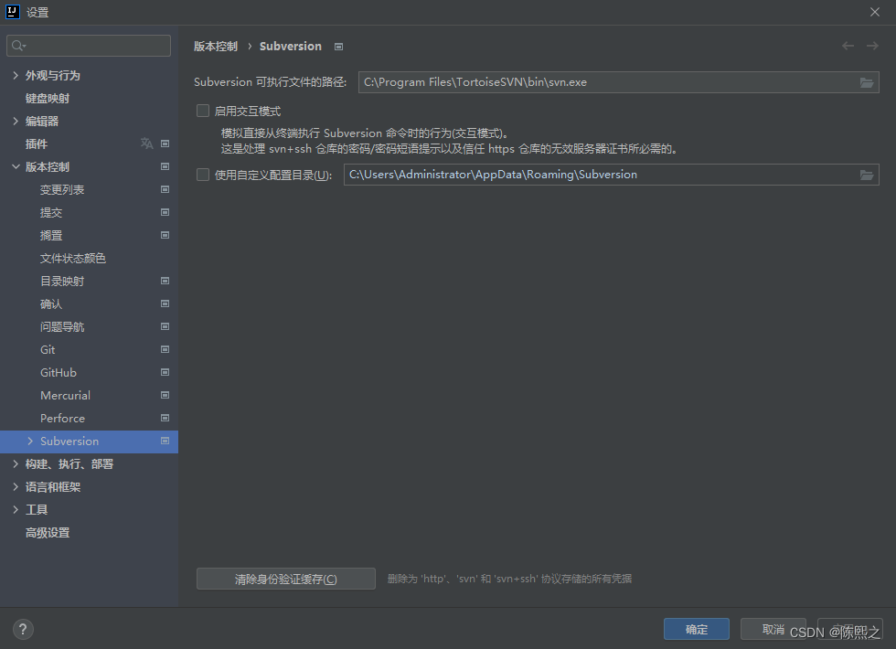
Task: Enable 使用自定义配置目录 option
Action: pyautogui.click(x=202, y=174)
